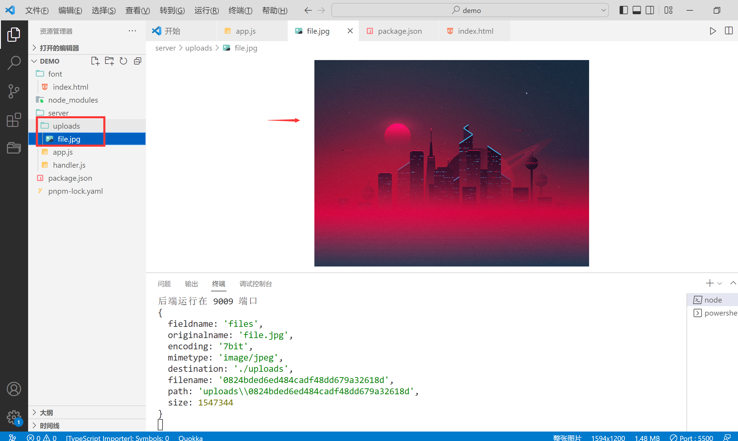Image resolution: width=738 pixels, height=441 pixels.
Task: Open the 编辑 menu
Action: tap(70, 10)
